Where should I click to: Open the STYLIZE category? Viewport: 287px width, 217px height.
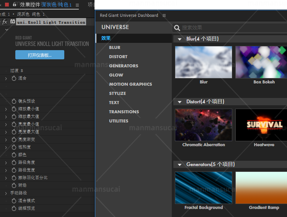point(117,93)
